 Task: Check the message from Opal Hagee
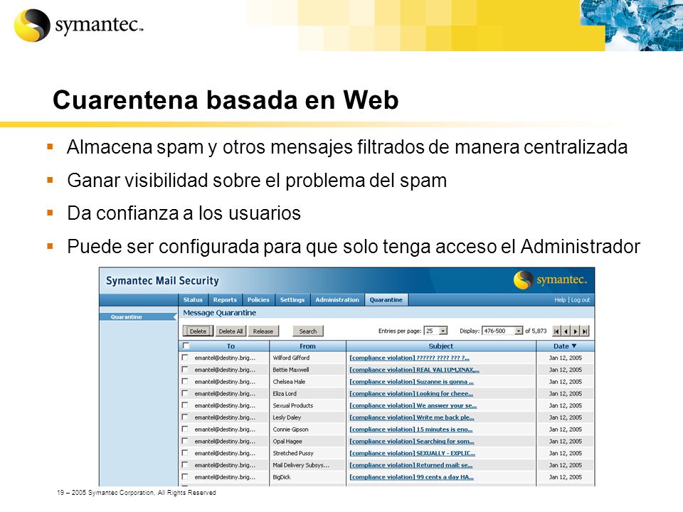coord(185,441)
